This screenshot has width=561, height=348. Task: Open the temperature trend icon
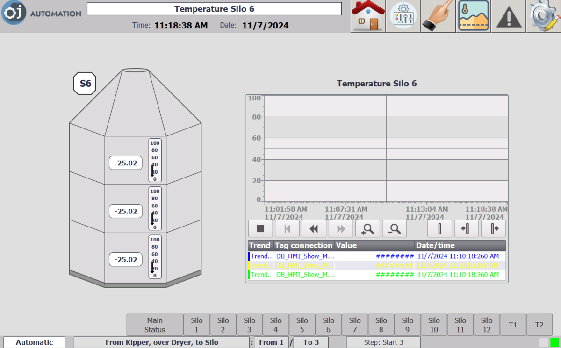pos(473,16)
